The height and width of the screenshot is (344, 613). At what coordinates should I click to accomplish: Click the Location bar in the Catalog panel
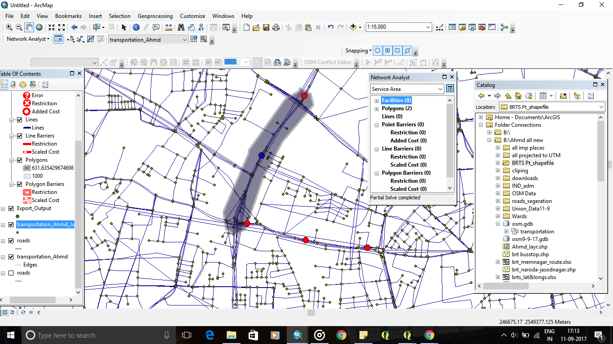552,107
